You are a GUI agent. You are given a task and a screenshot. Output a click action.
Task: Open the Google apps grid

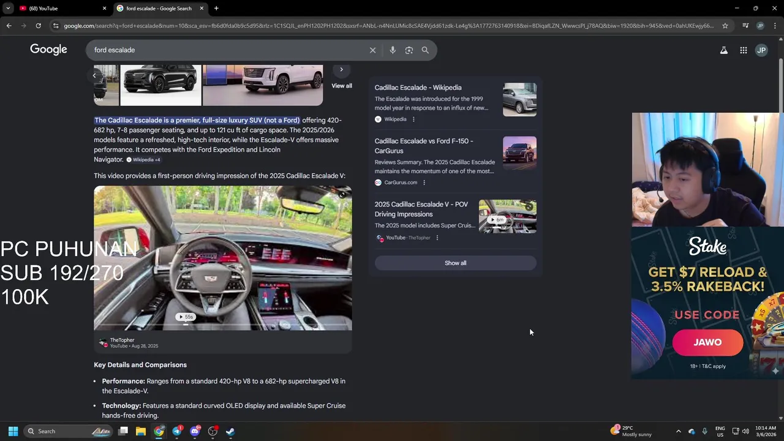pos(744,50)
